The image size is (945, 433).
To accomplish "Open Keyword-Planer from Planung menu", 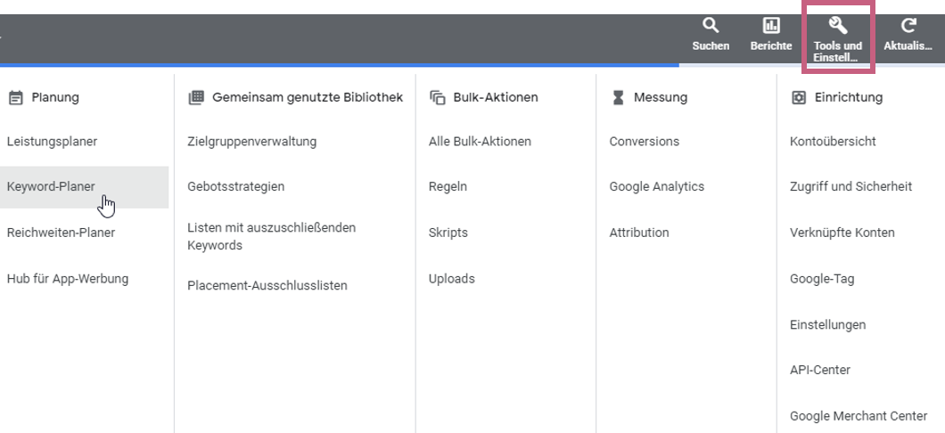I will tap(51, 187).
